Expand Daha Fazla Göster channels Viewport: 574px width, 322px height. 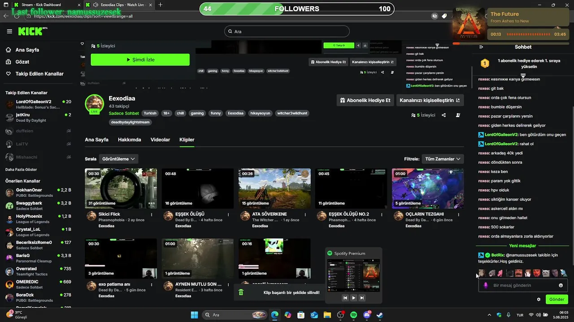[21, 169]
